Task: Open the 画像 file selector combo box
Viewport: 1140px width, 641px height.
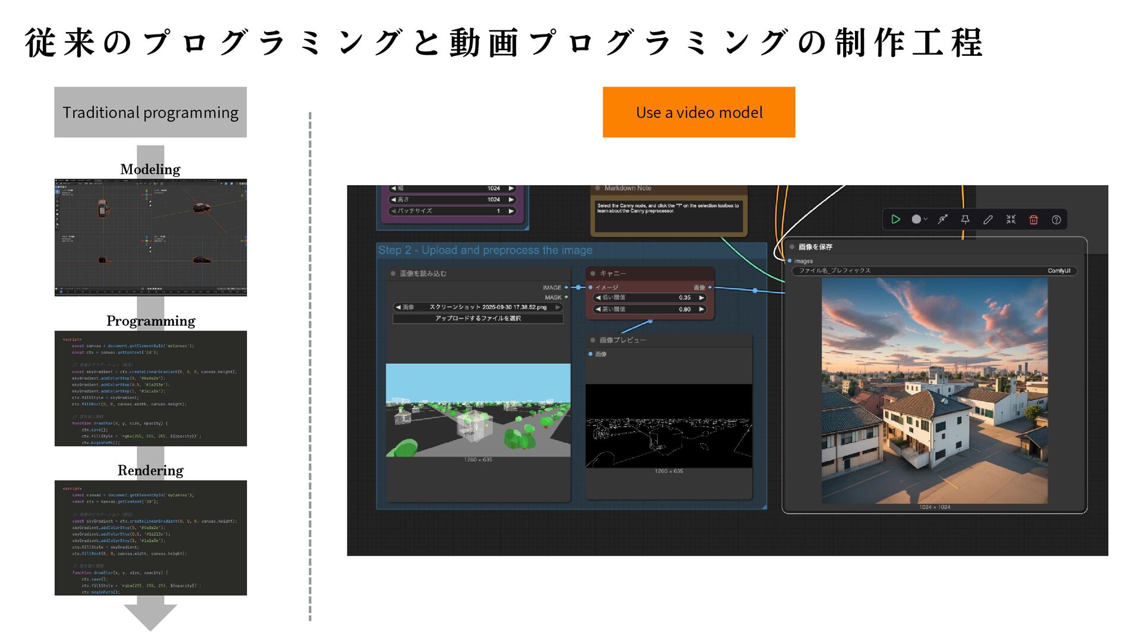Action: [x=478, y=307]
